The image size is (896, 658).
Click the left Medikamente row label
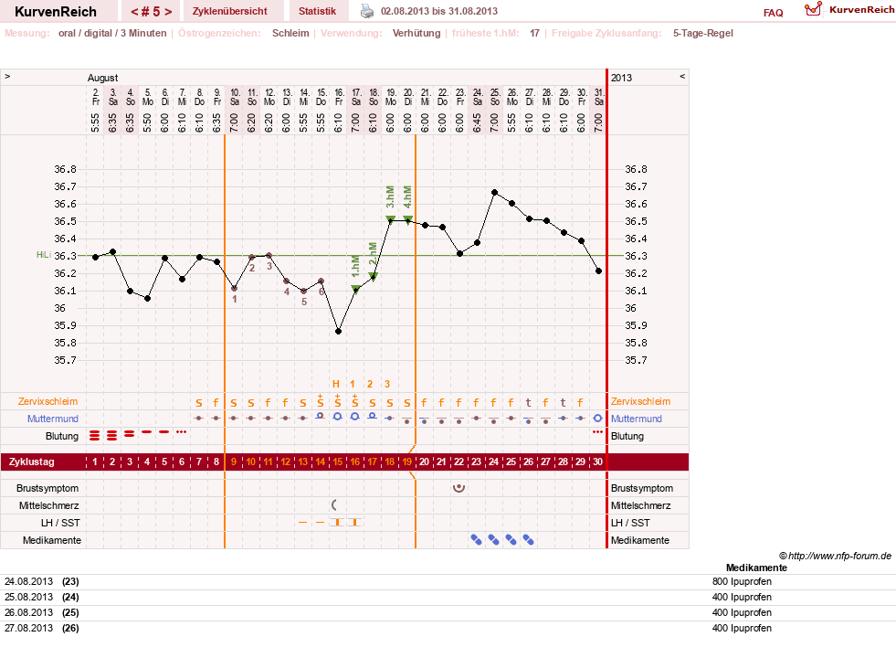pyautogui.click(x=52, y=540)
